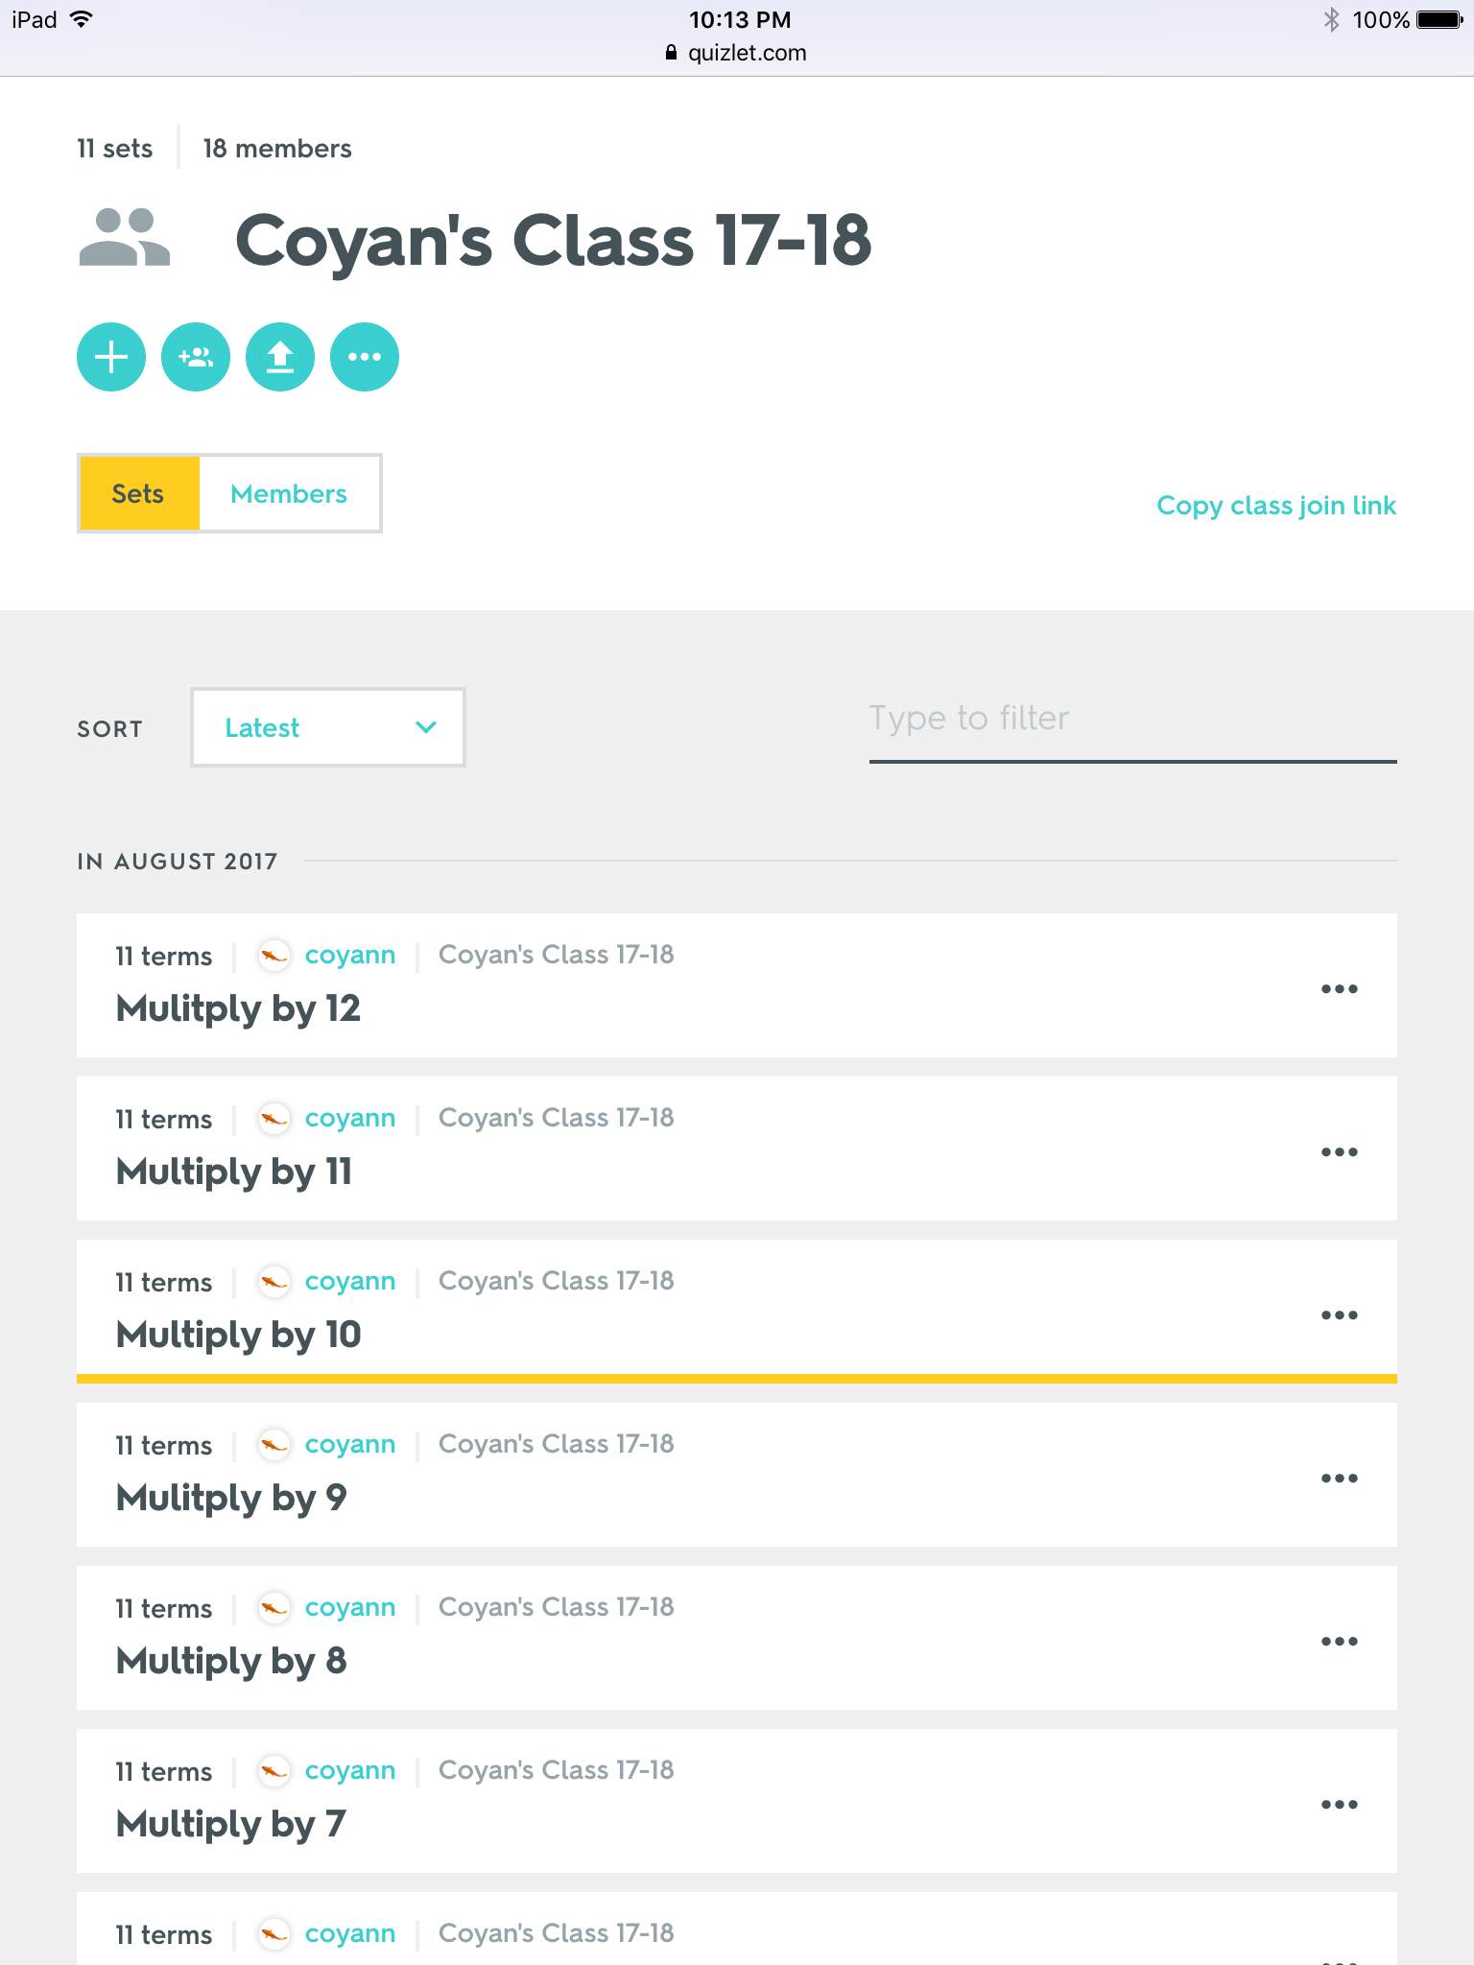1474x1965 pixels.
Task: Expand the Latest sort dropdown
Action: pyautogui.click(x=328, y=727)
